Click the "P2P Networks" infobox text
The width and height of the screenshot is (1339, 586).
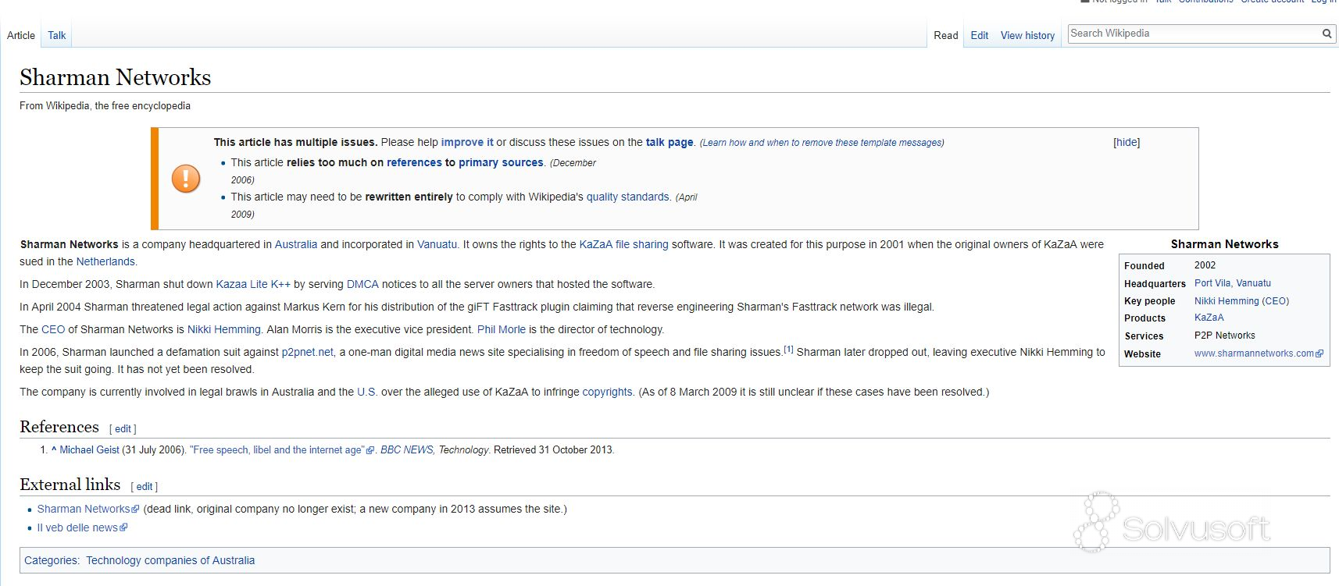(x=1225, y=336)
